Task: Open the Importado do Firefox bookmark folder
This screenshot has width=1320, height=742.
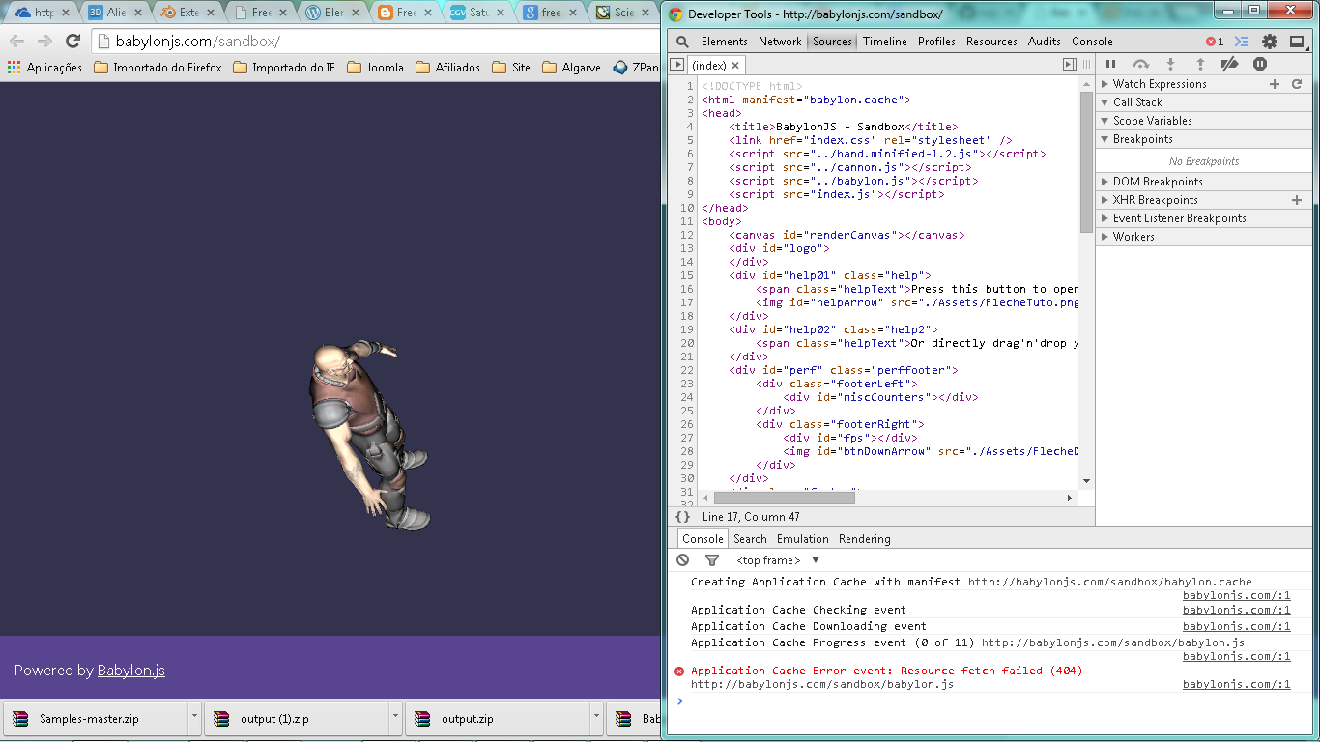Action: tap(158, 68)
